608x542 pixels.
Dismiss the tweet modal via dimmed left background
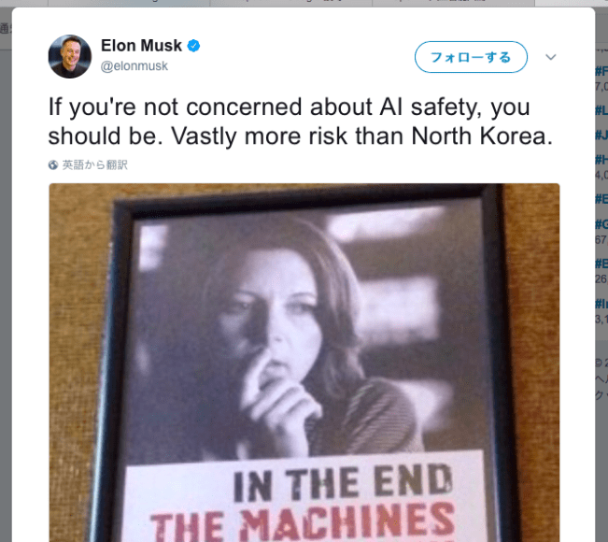(6, 272)
